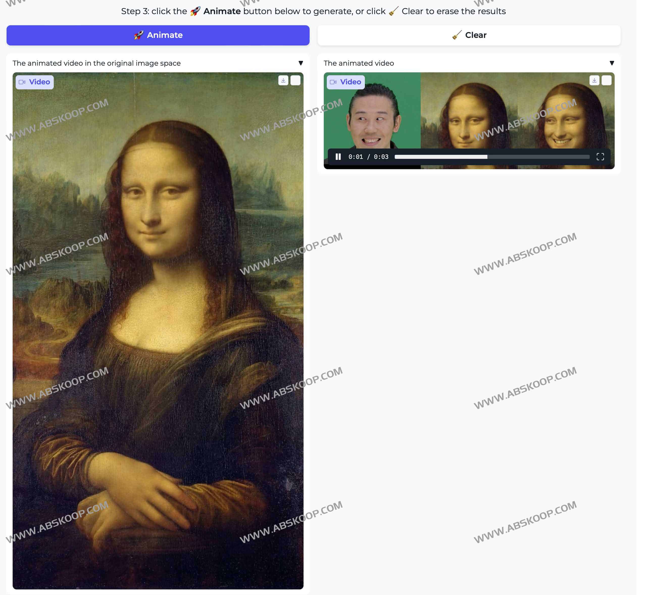This screenshot has width=647, height=595.
Task: Click the blank button beside the left download icon
Action: tap(296, 81)
